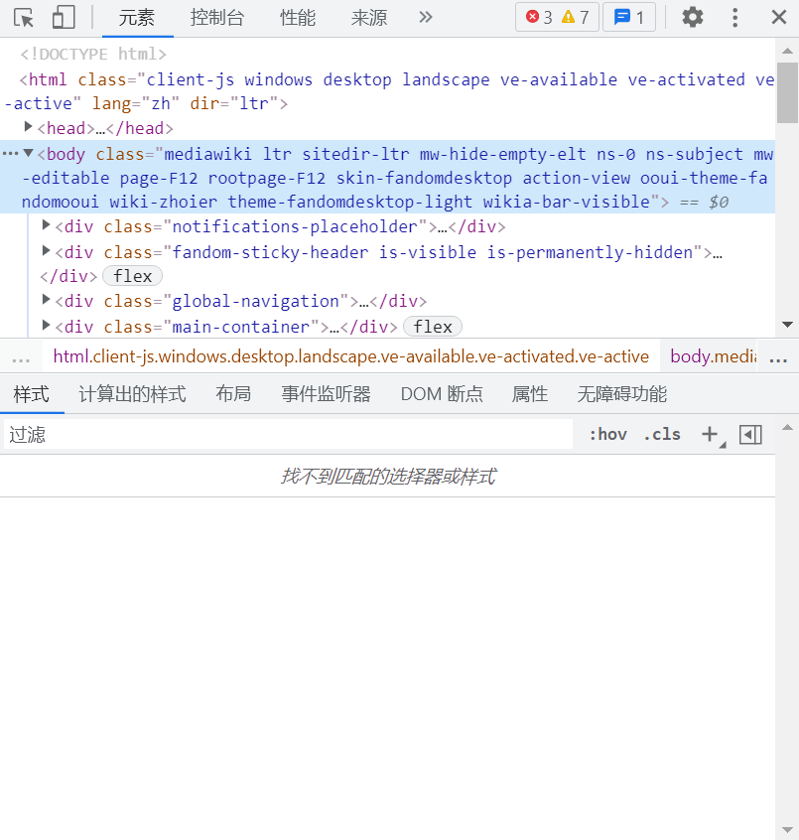799x840 pixels.
Task: Open the Issues panel speech-bubble icon
Action: coord(629,17)
